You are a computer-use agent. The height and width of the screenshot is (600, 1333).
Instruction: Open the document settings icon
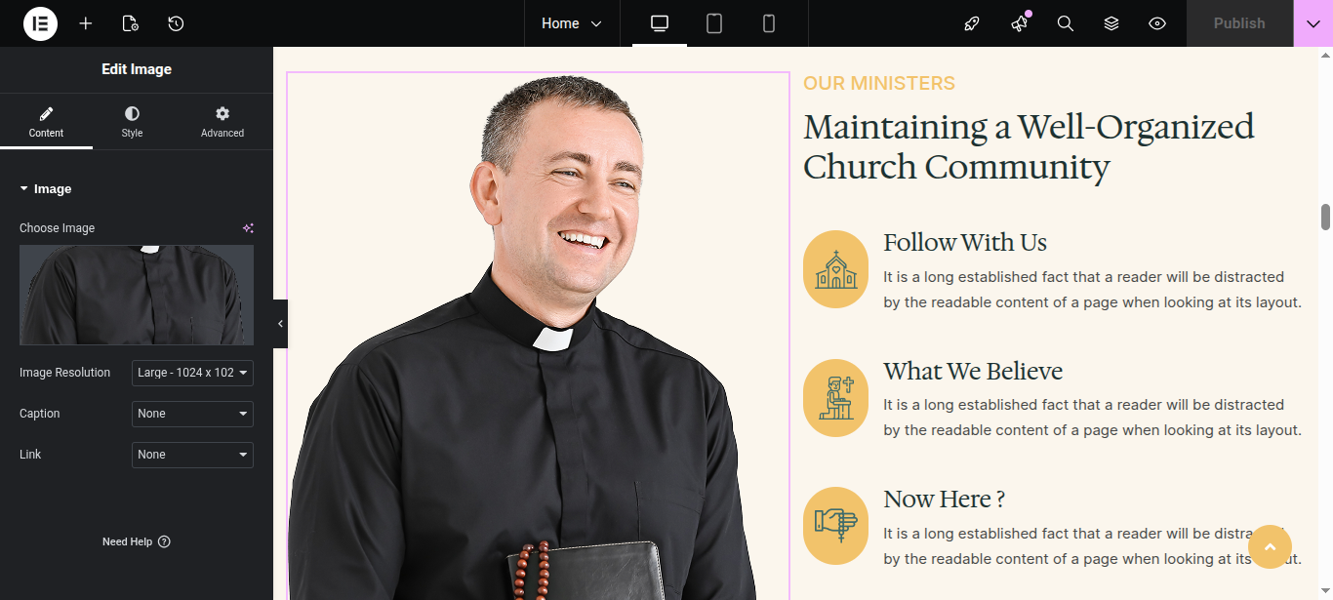pos(131,23)
